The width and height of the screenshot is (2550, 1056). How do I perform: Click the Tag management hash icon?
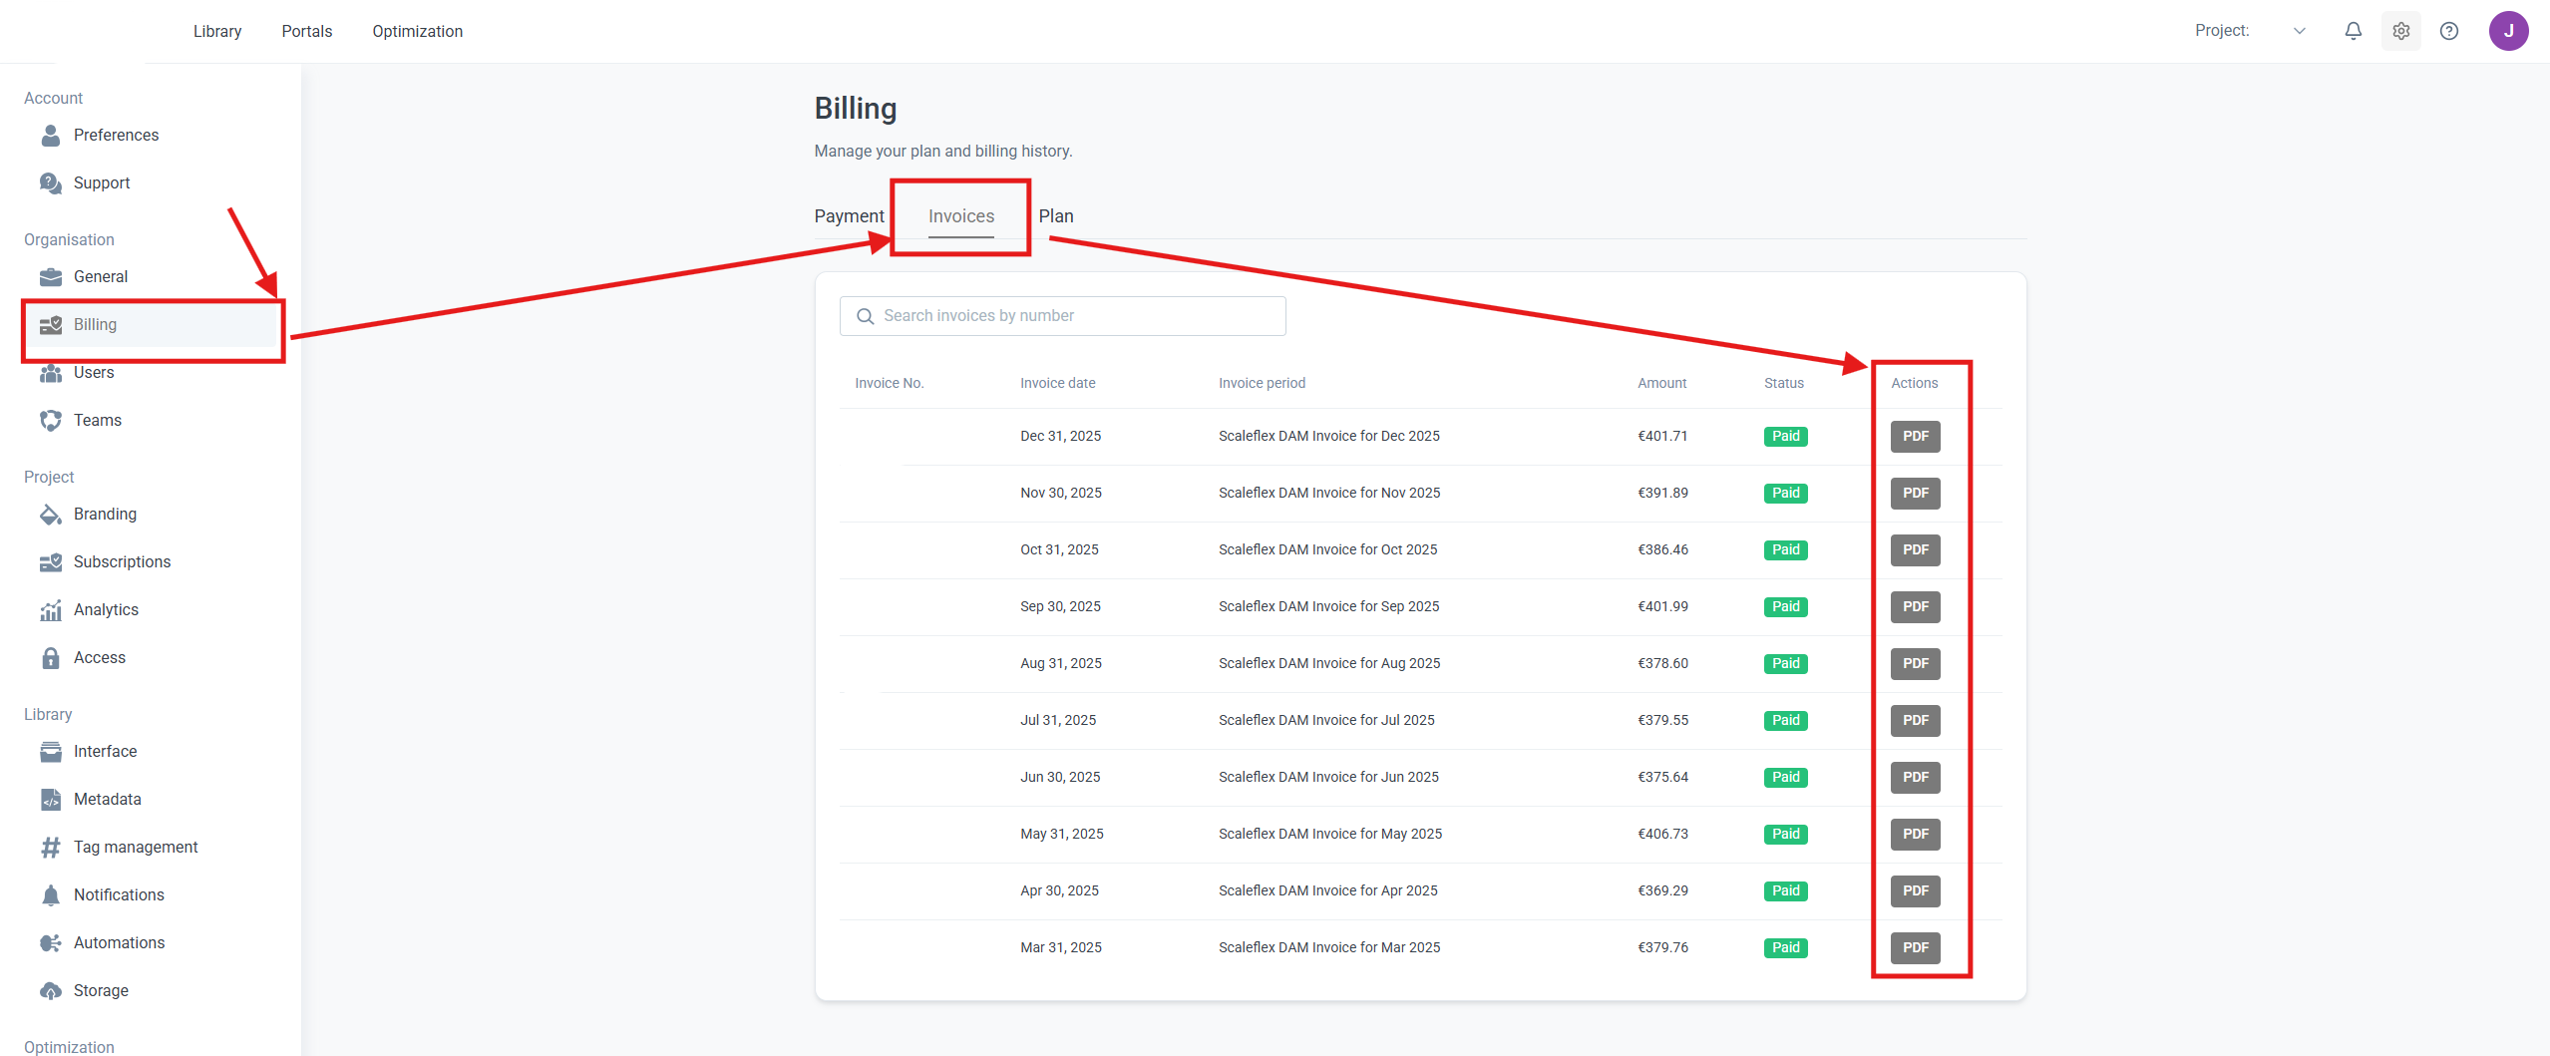pyautogui.click(x=50, y=848)
